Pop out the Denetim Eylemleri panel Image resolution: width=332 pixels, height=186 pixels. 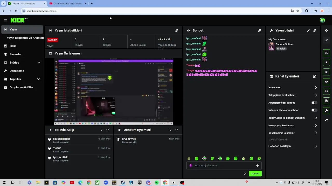[177, 130]
